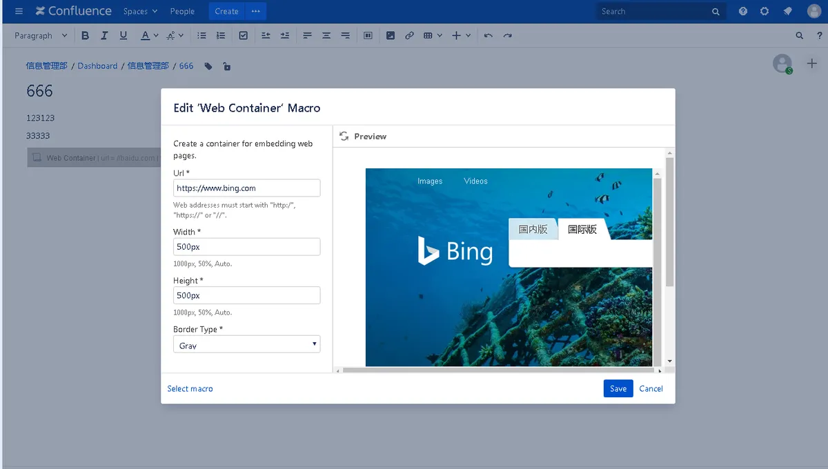The image size is (828, 469).
Task: Open the insert more content dropdown
Action: pos(461,35)
